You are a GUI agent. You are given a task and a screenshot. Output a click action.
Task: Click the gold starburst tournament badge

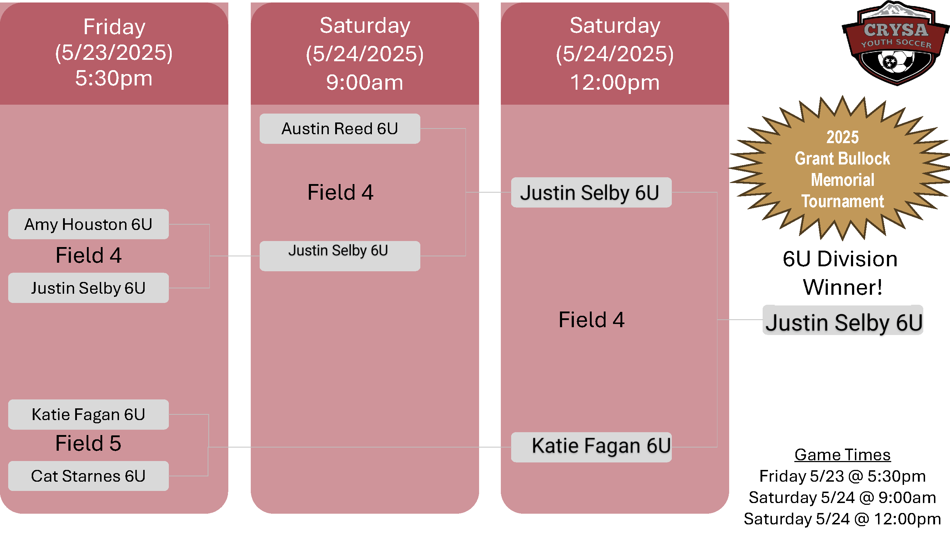tap(842, 168)
